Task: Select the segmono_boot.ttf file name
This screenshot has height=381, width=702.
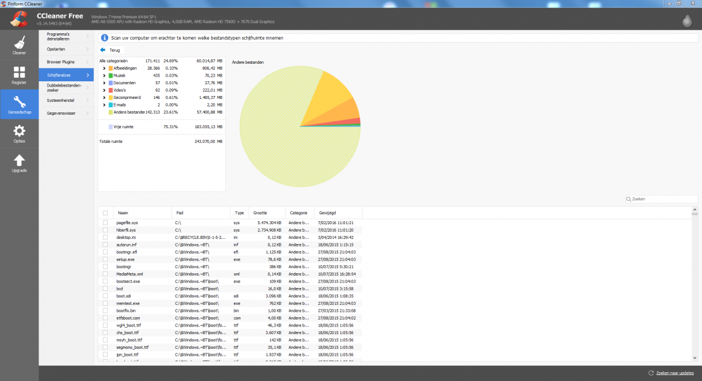Action: (x=131, y=347)
